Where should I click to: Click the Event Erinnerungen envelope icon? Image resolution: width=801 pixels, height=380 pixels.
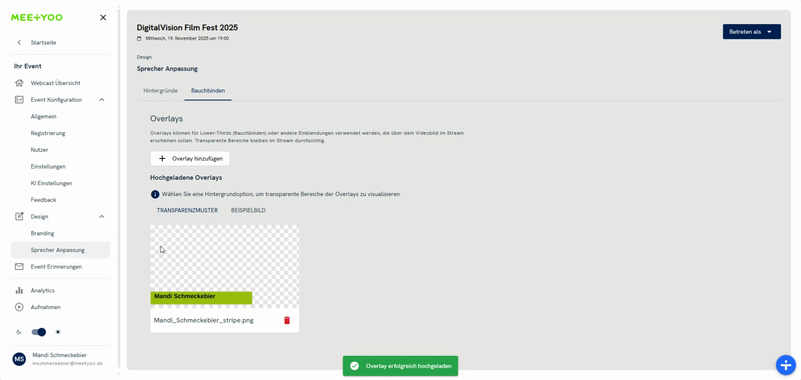(19, 267)
